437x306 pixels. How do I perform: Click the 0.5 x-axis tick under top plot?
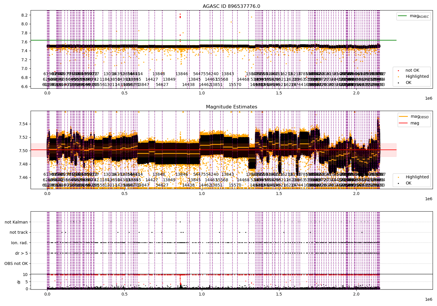(124, 93)
